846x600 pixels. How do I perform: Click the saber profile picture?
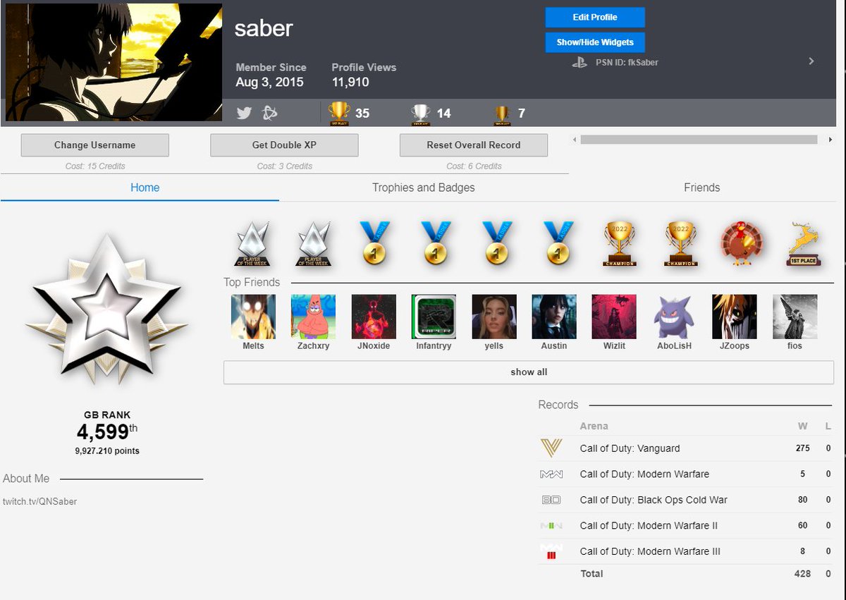point(114,62)
